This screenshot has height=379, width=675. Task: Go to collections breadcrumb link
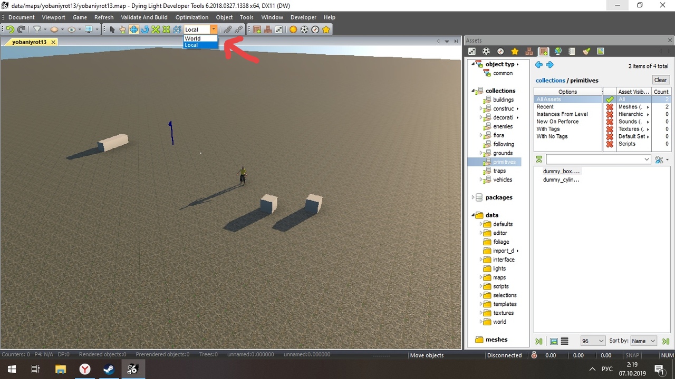pos(550,81)
